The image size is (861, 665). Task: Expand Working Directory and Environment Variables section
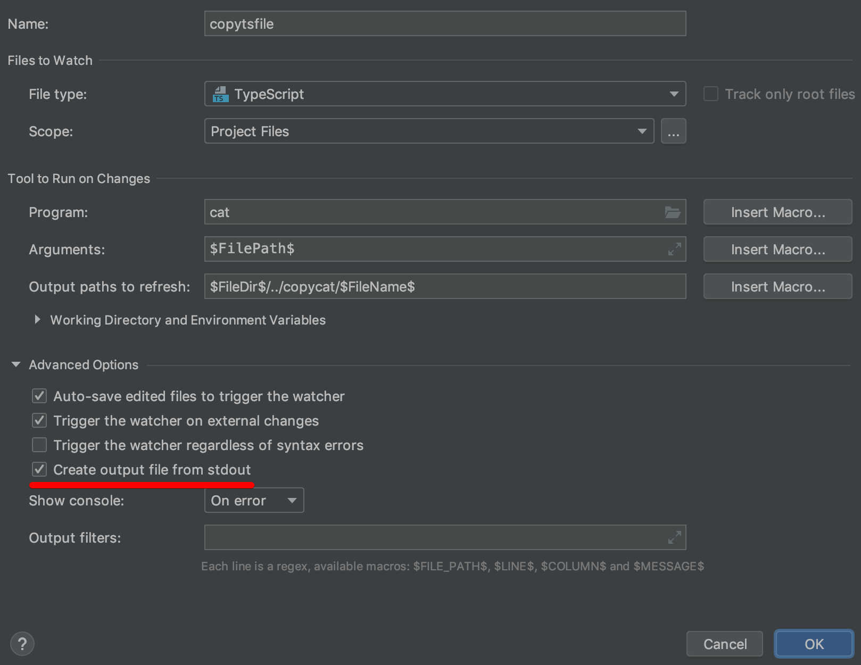(37, 320)
